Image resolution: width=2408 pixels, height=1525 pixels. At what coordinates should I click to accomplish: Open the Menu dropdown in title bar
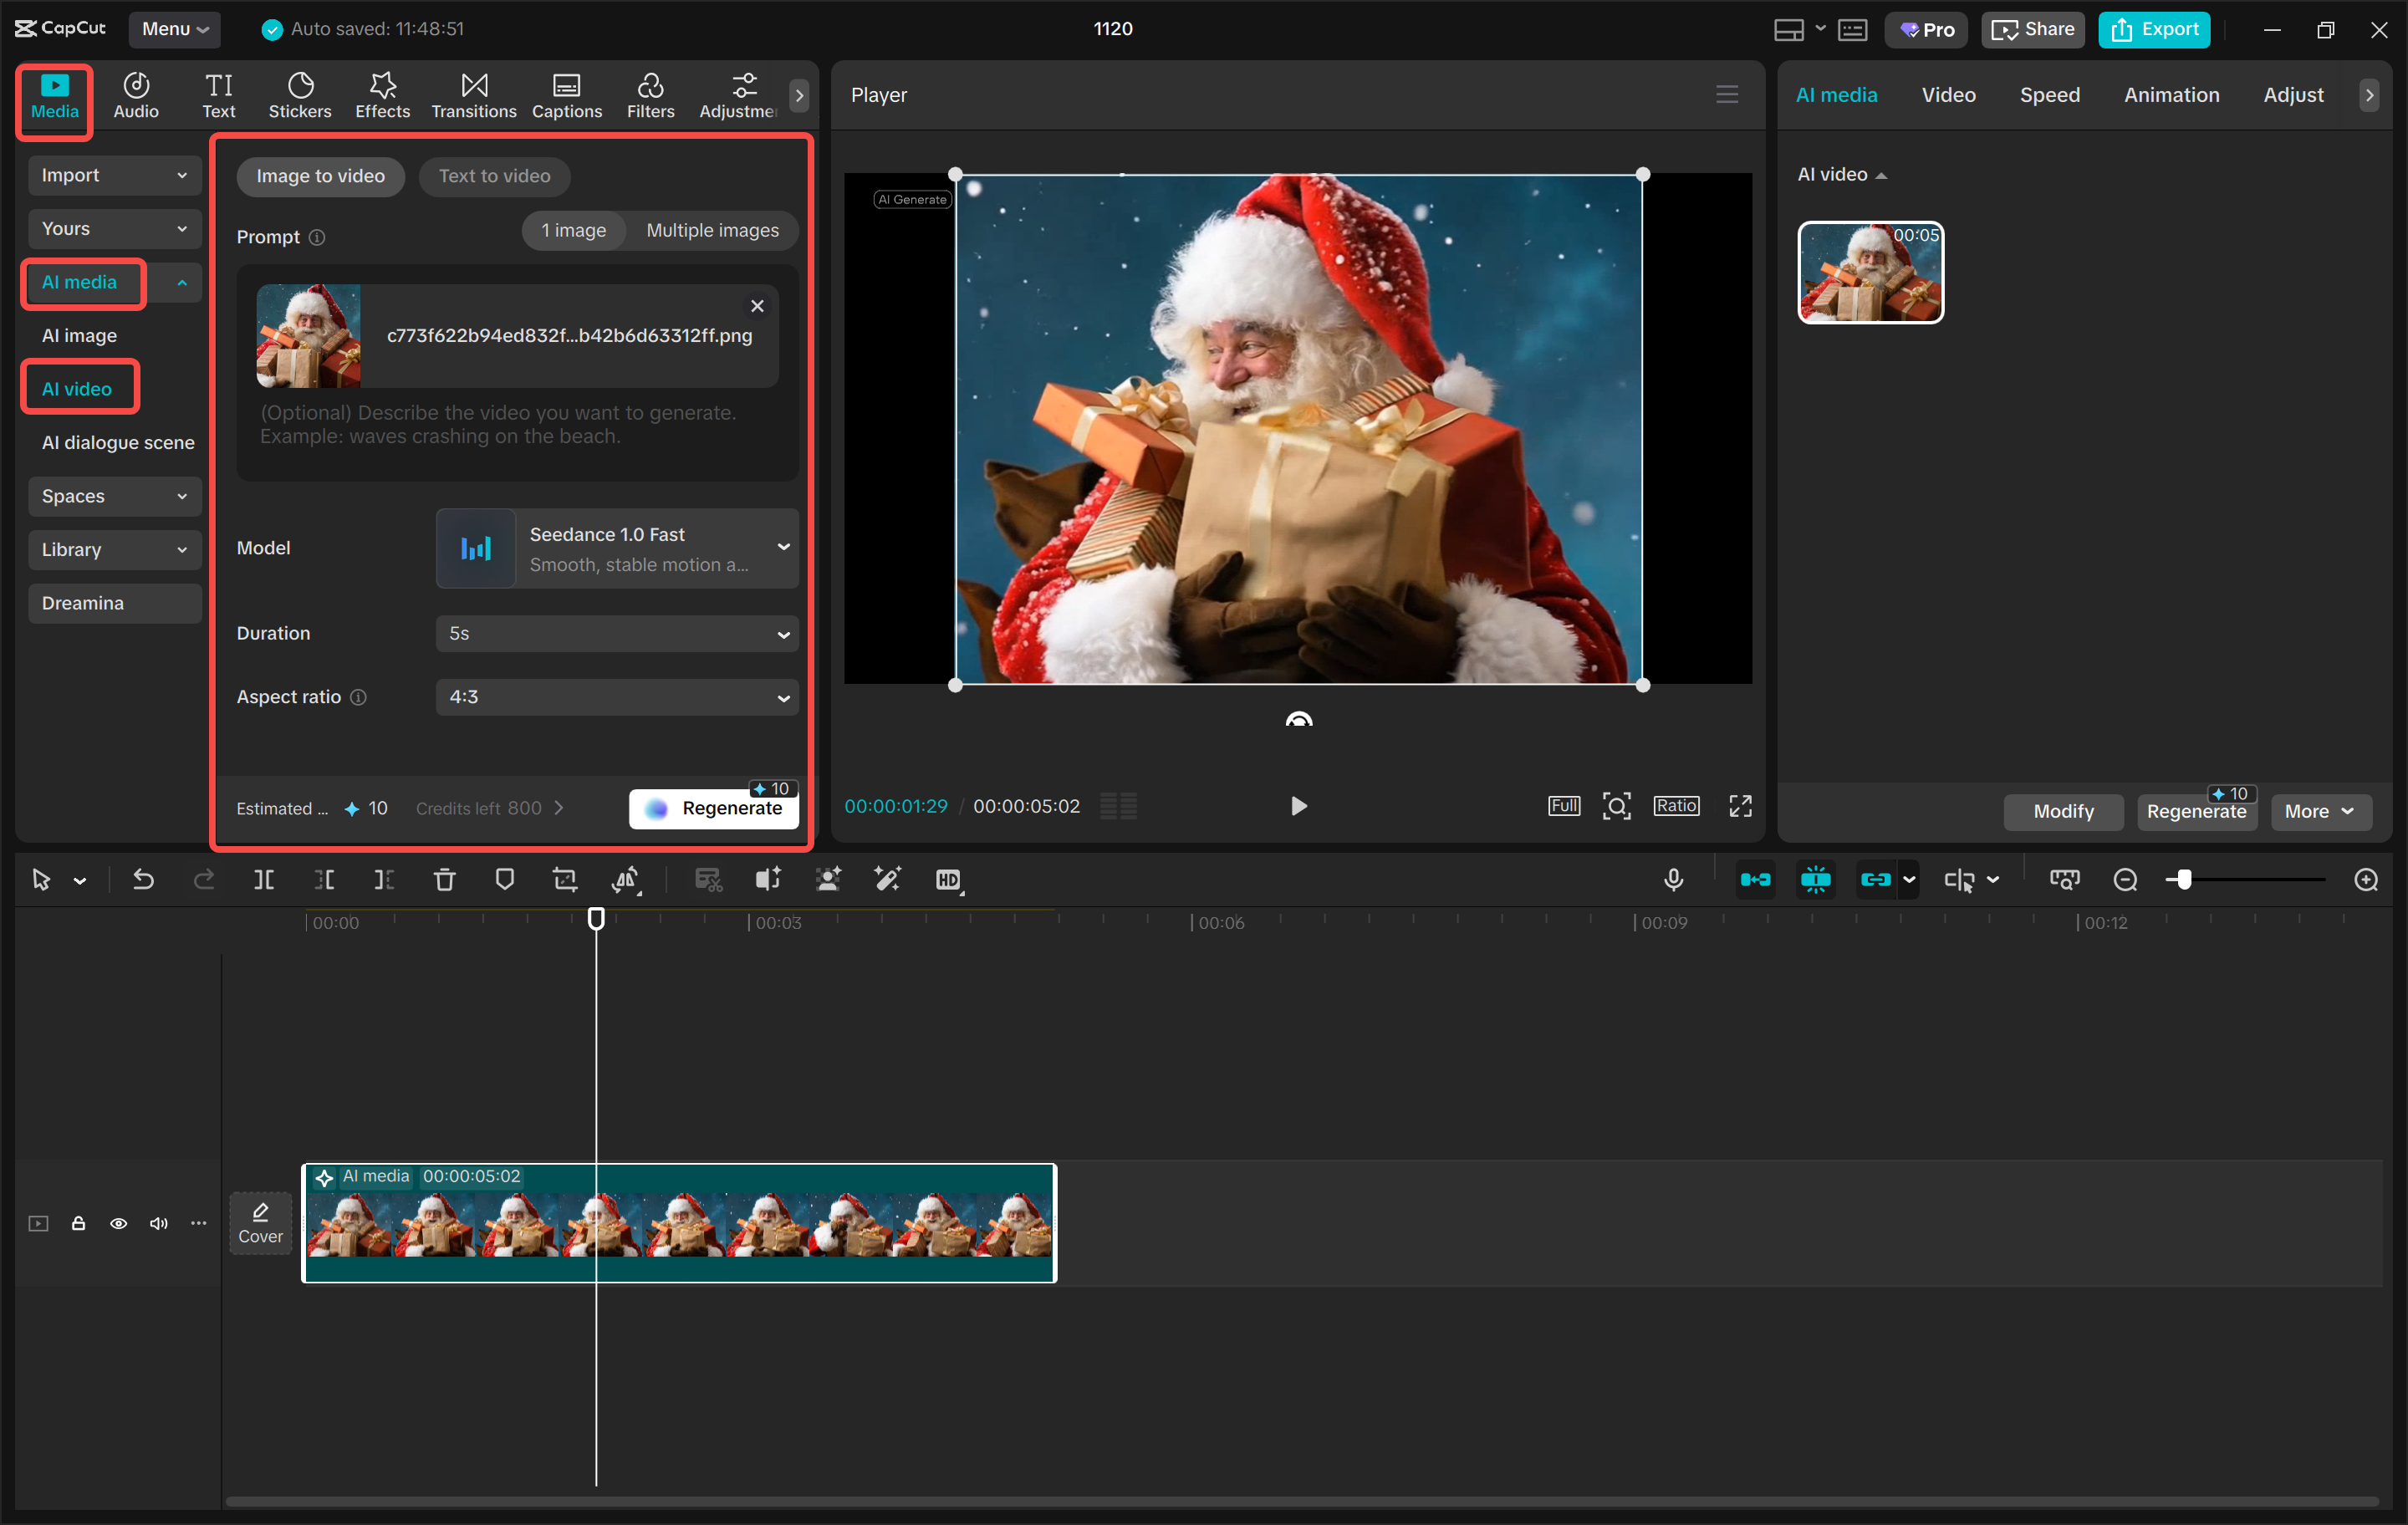pos(174,29)
